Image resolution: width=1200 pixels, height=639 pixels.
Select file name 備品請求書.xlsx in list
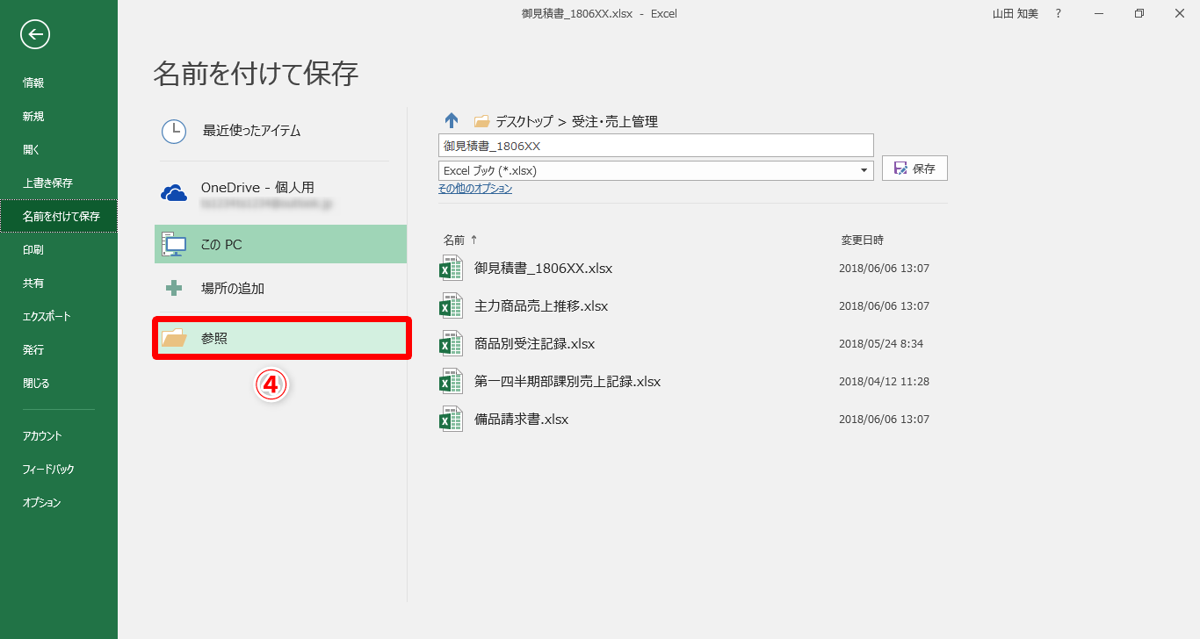(522, 419)
